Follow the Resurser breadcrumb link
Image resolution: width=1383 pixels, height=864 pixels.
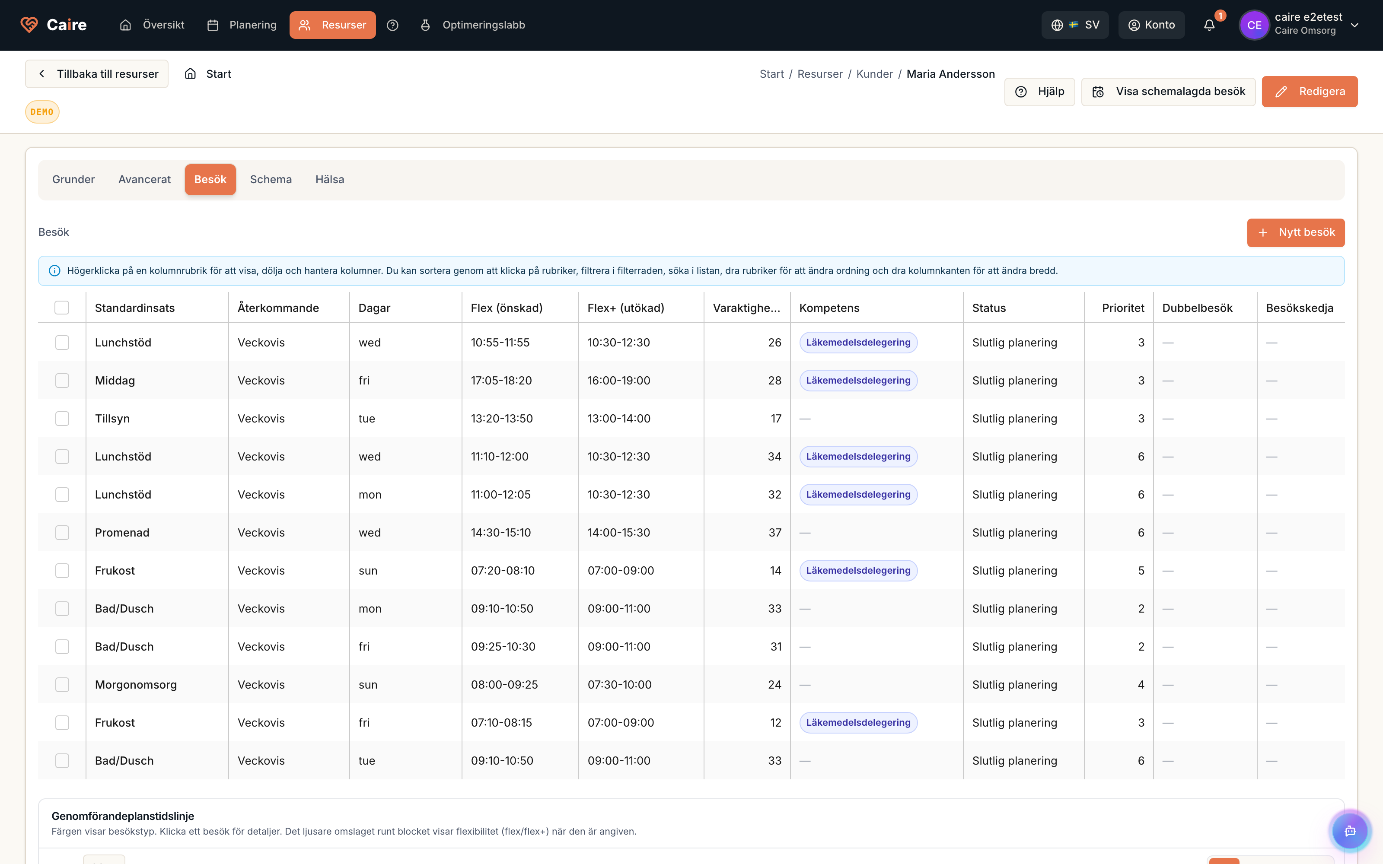coord(820,74)
